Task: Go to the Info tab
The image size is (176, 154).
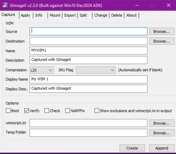Action: click(x=39, y=15)
